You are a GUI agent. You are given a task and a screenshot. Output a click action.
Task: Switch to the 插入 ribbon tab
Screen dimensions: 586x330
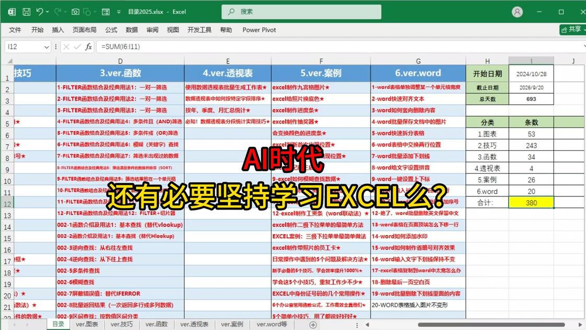tap(58, 30)
